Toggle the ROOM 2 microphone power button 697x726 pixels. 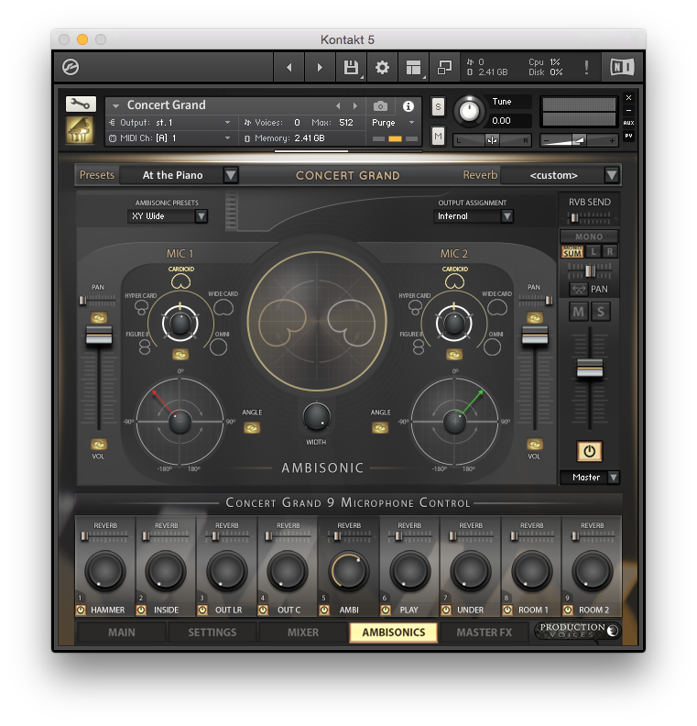[x=568, y=610]
